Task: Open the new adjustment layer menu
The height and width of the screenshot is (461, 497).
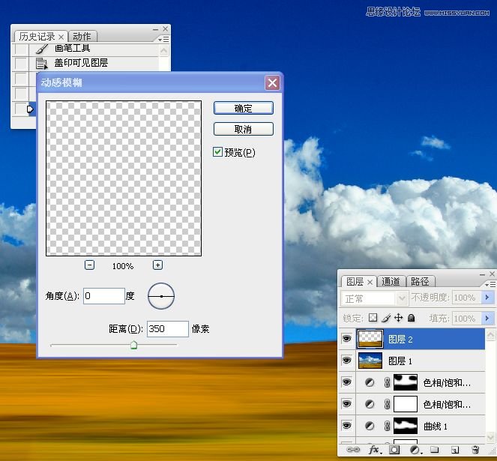Action: tap(415, 450)
